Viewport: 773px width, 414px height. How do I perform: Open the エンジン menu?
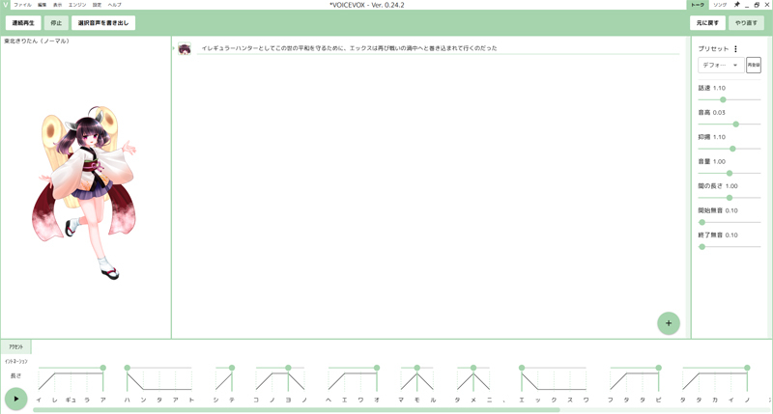[x=77, y=5]
